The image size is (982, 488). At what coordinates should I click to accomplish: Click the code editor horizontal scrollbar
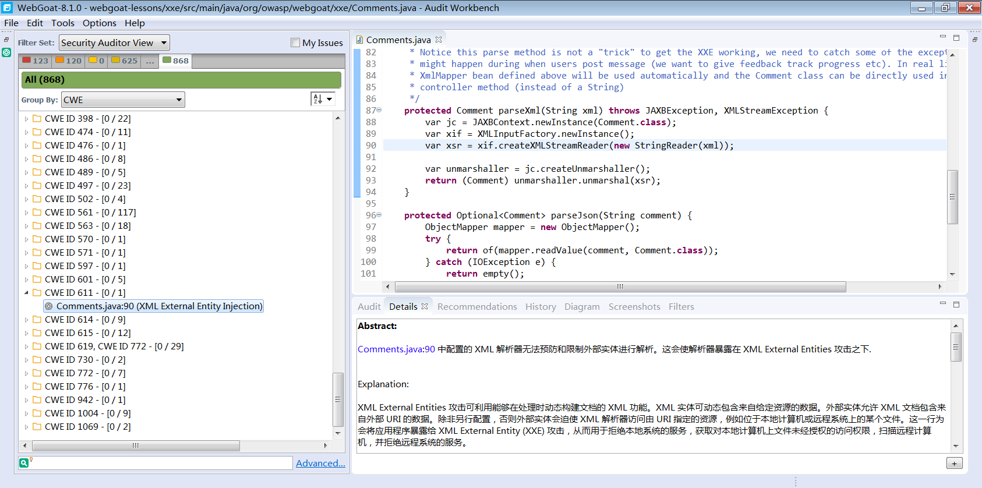[620, 287]
